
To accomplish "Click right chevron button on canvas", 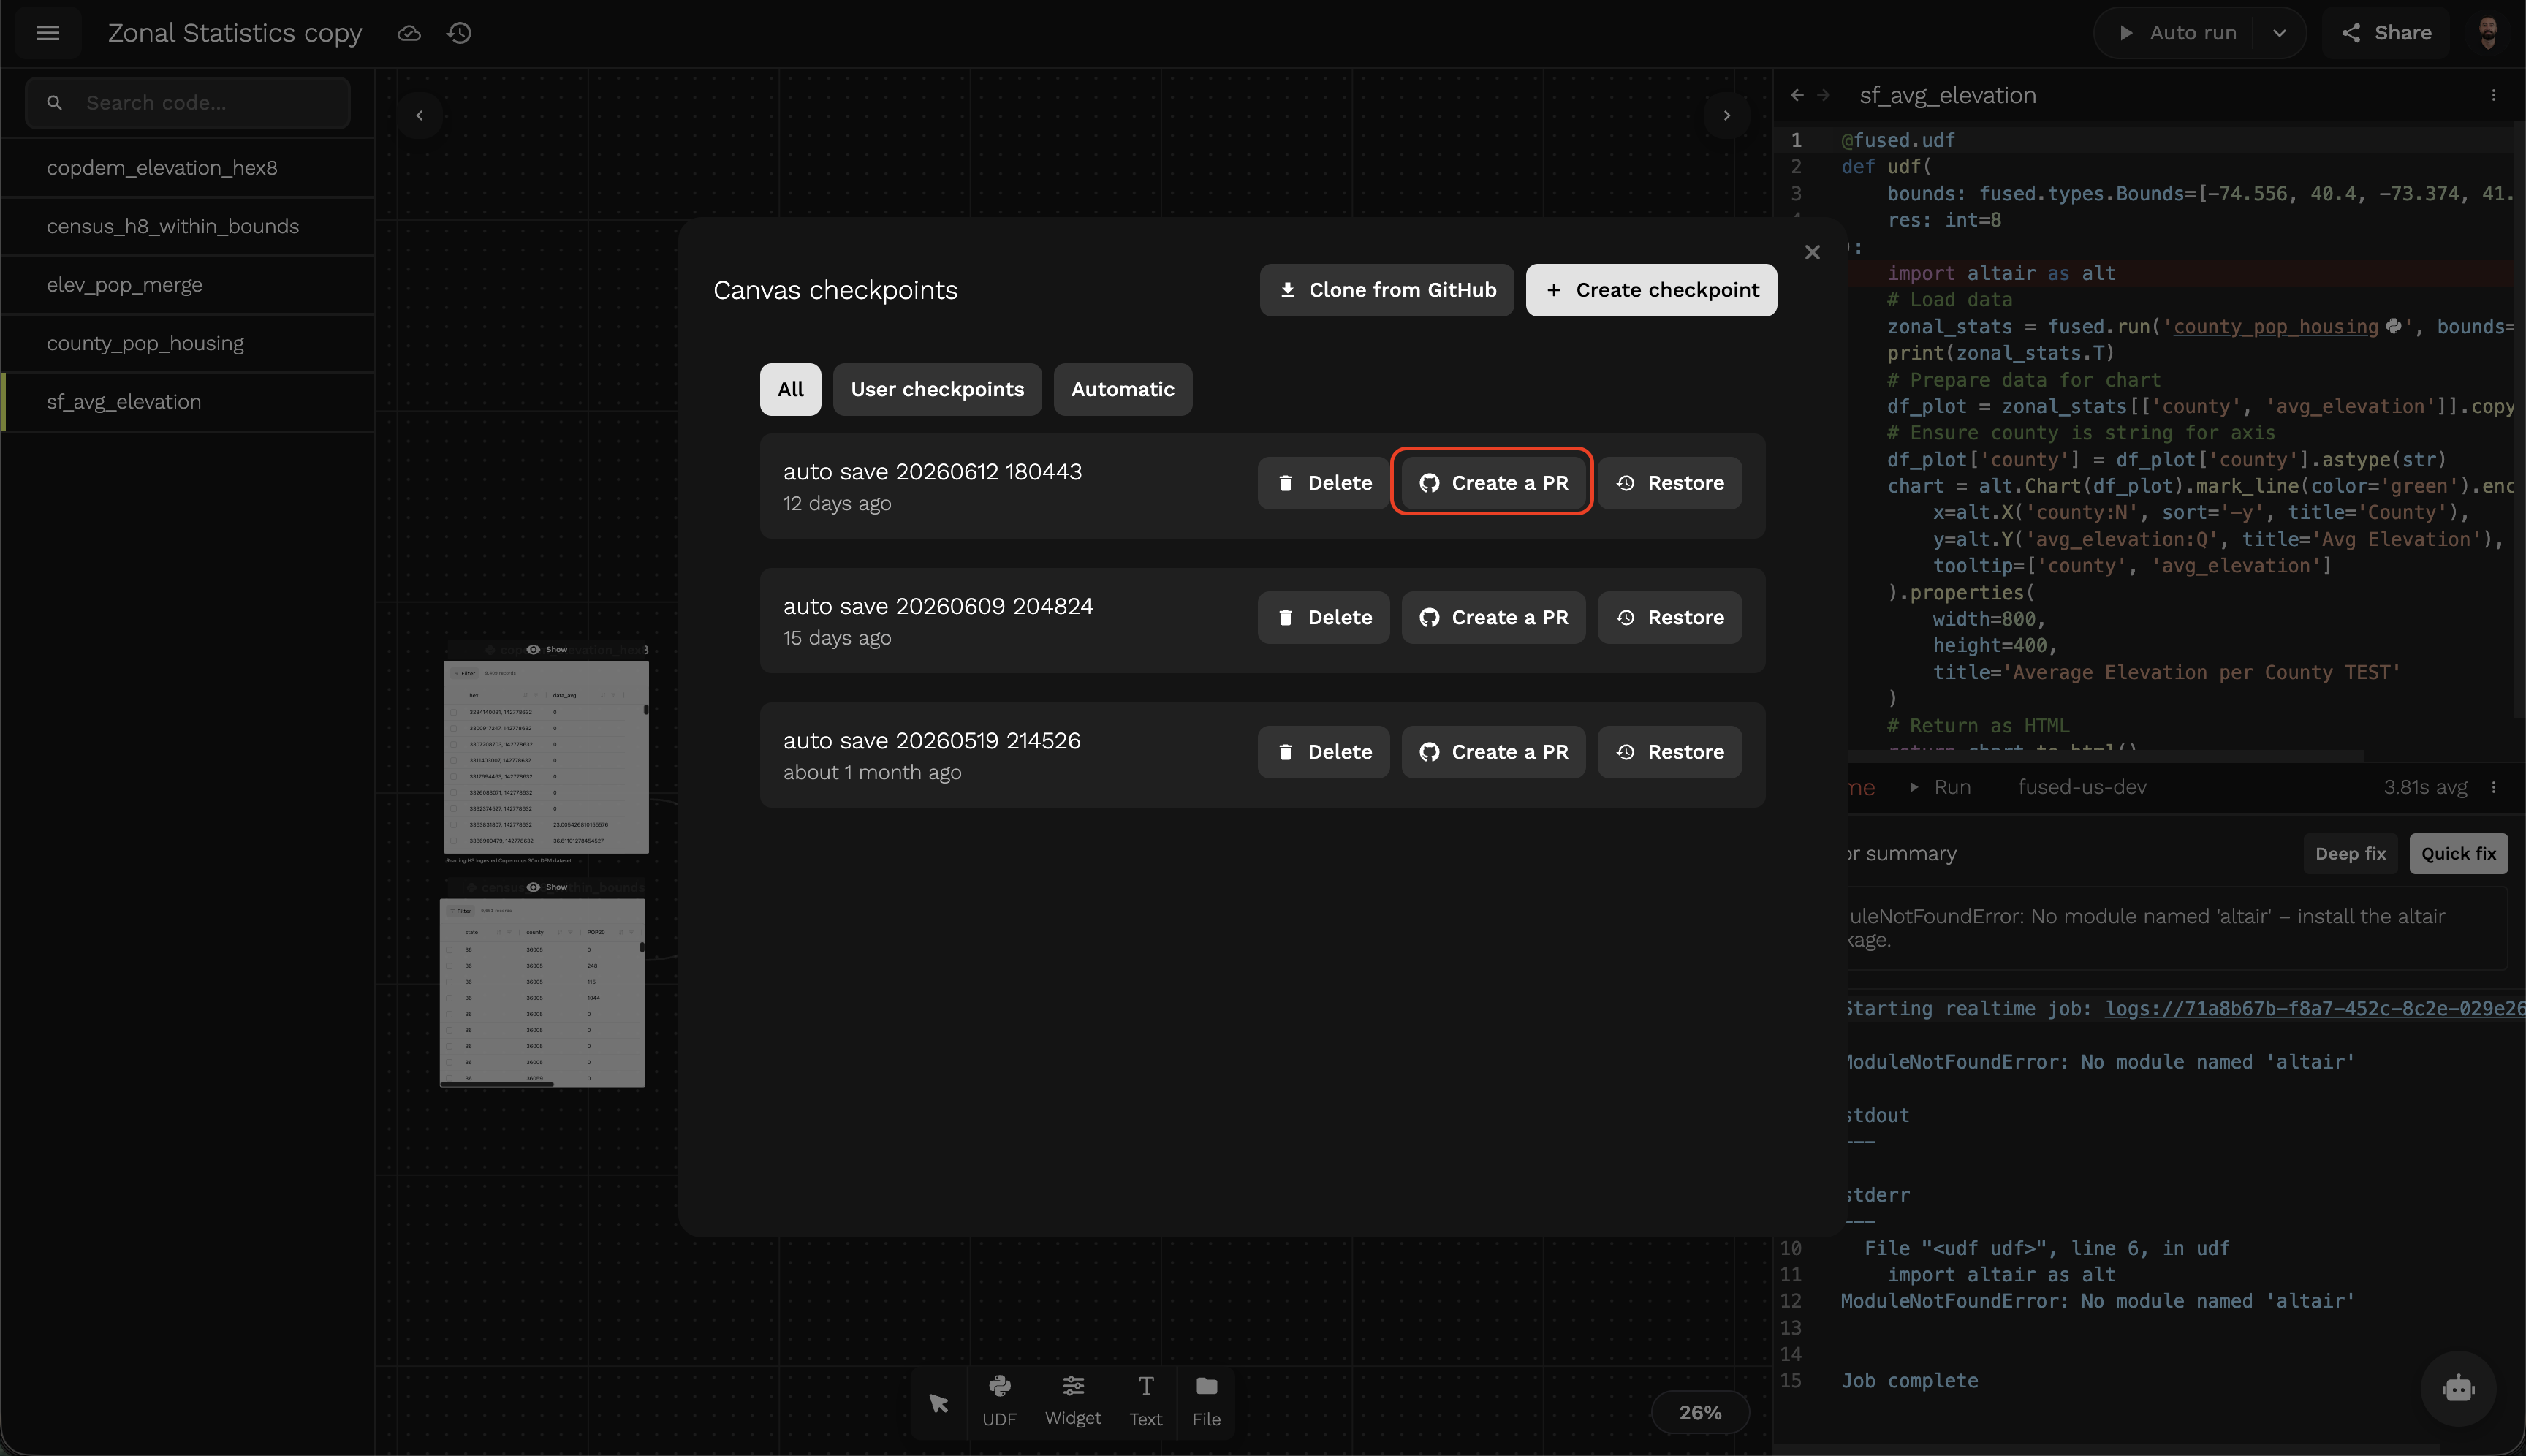I will click(x=1726, y=115).
